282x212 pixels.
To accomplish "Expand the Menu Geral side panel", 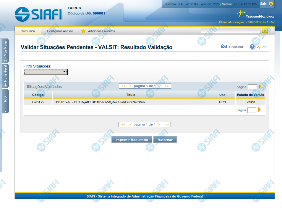I will pyautogui.click(x=5, y=76).
